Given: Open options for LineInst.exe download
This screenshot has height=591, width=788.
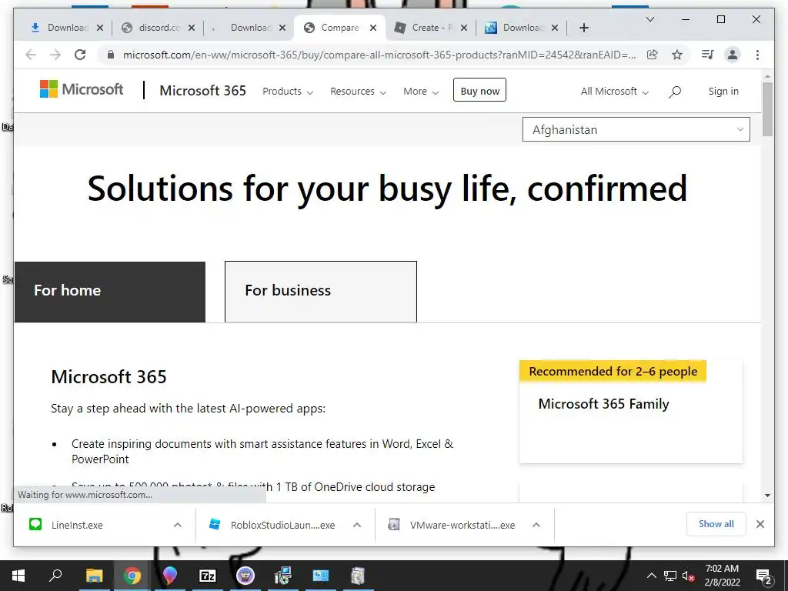Looking at the screenshot, I should click(178, 525).
